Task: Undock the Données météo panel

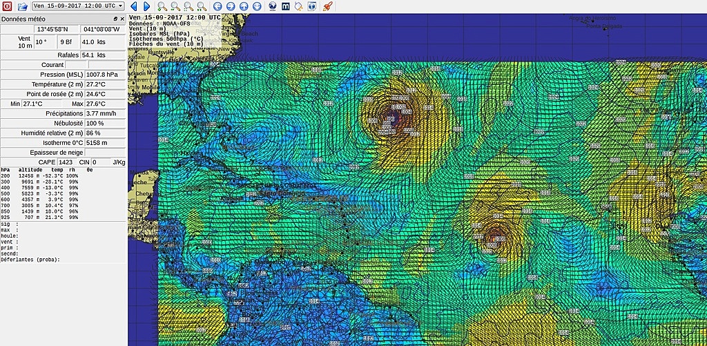Action: point(115,19)
